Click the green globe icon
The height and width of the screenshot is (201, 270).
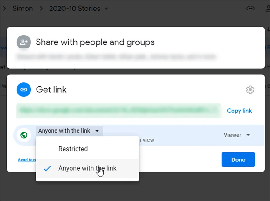point(24,135)
